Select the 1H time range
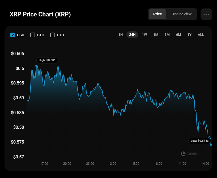Screen dimensions: 217x178 point(121,35)
